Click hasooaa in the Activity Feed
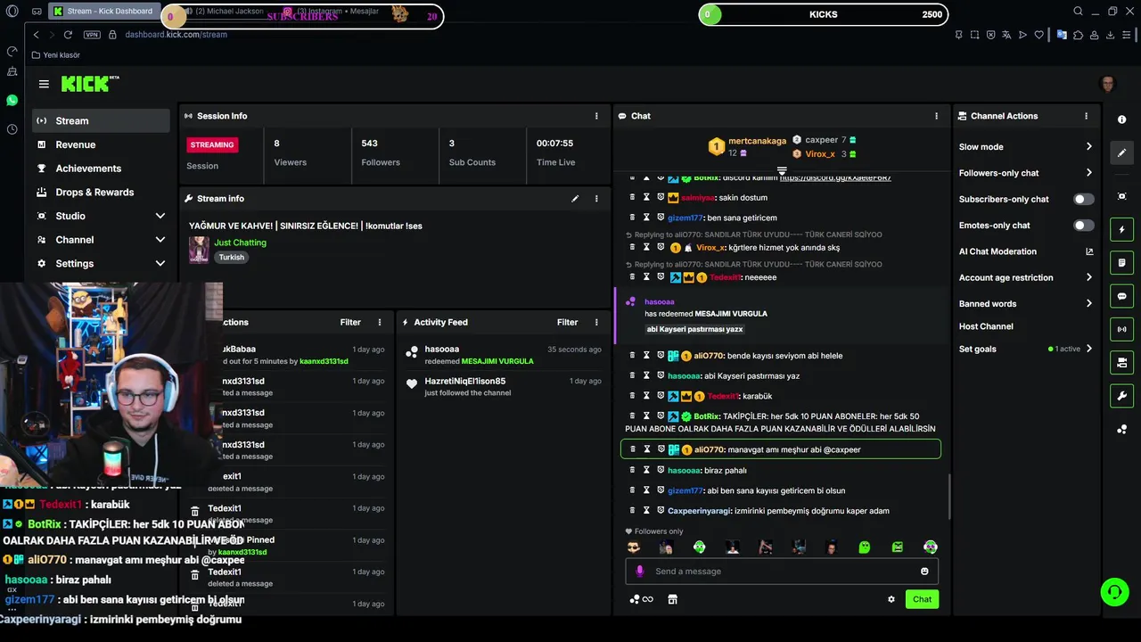1141x642 pixels. [x=442, y=350]
